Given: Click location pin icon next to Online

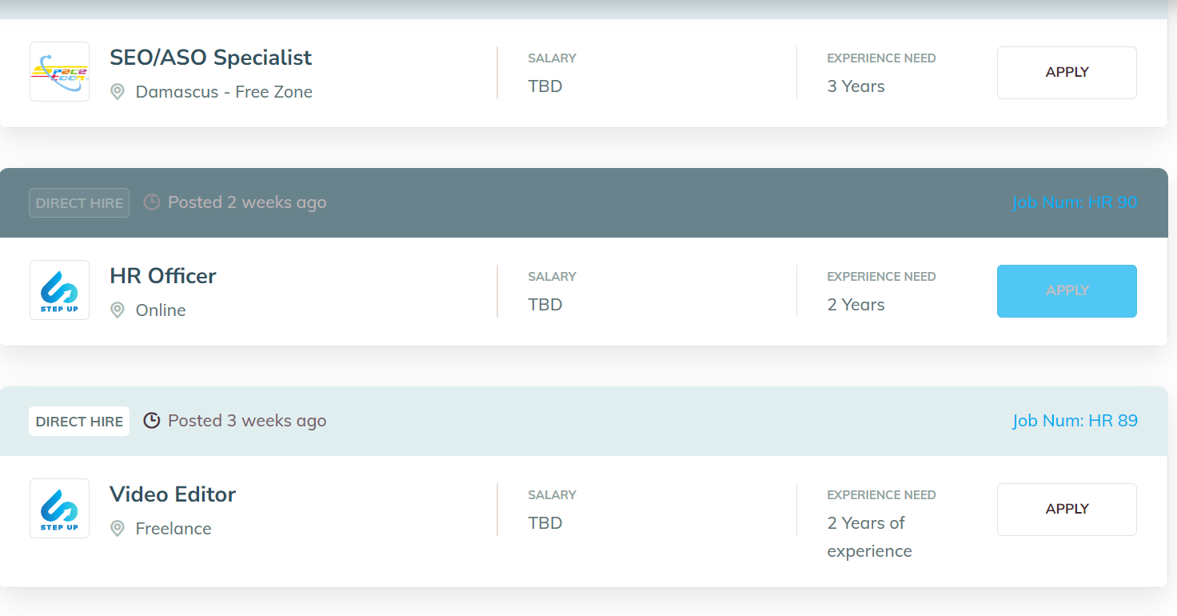Looking at the screenshot, I should [x=118, y=310].
